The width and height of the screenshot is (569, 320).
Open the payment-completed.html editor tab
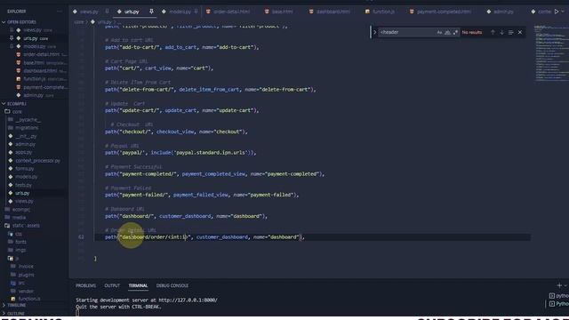[444, 12]
